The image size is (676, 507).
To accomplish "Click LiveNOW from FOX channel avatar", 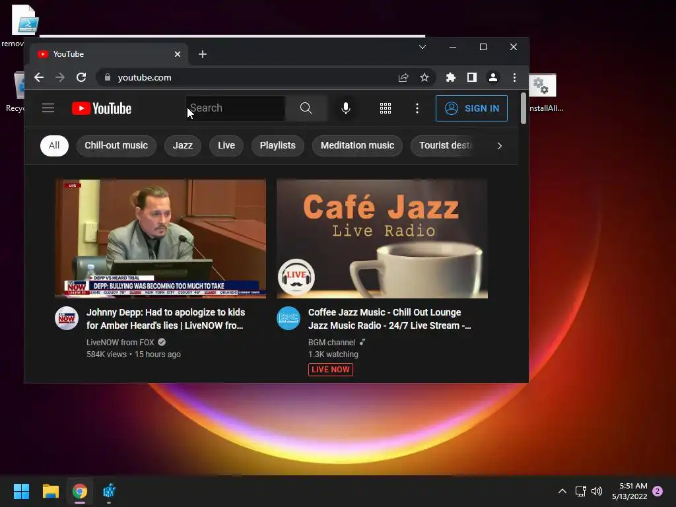I will tap(67, 318).
